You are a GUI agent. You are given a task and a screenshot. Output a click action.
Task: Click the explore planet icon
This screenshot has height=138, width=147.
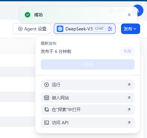click(47, 110)
